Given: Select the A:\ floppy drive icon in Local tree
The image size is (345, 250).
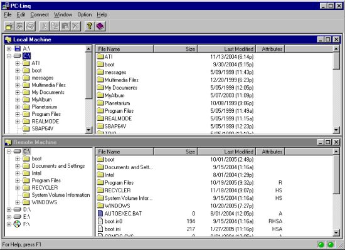Looking at the screenshot, I should (x=18, y=48).
